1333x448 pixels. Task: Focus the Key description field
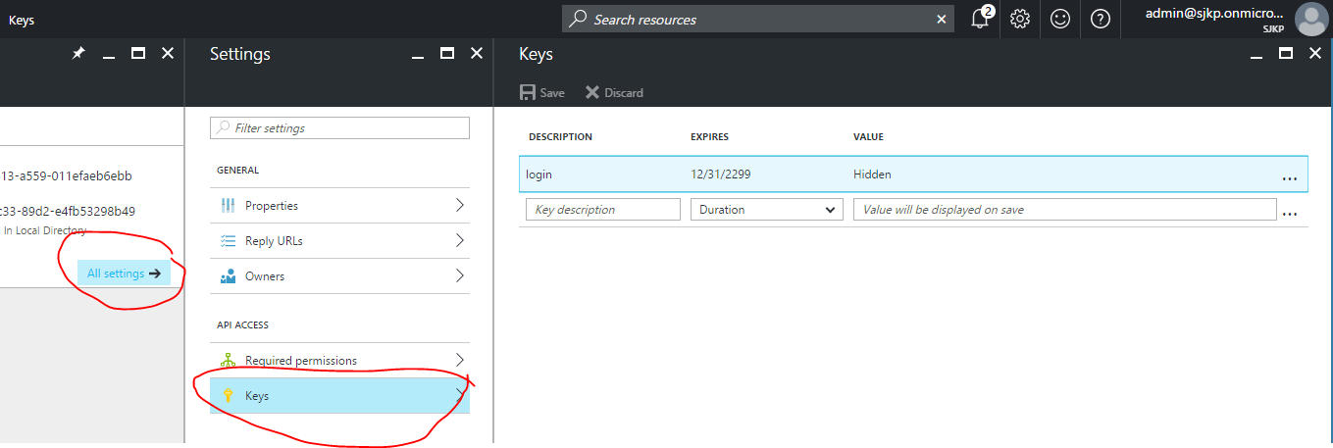point(603,210)
